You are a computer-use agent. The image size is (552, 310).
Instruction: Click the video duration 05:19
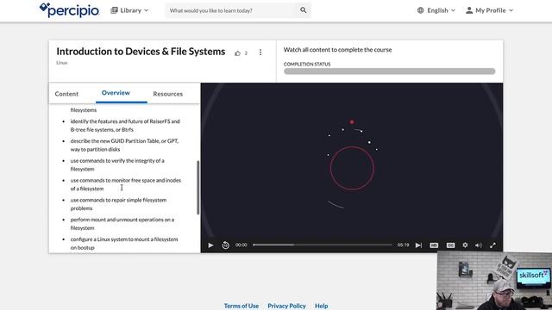tap(403, 245)
